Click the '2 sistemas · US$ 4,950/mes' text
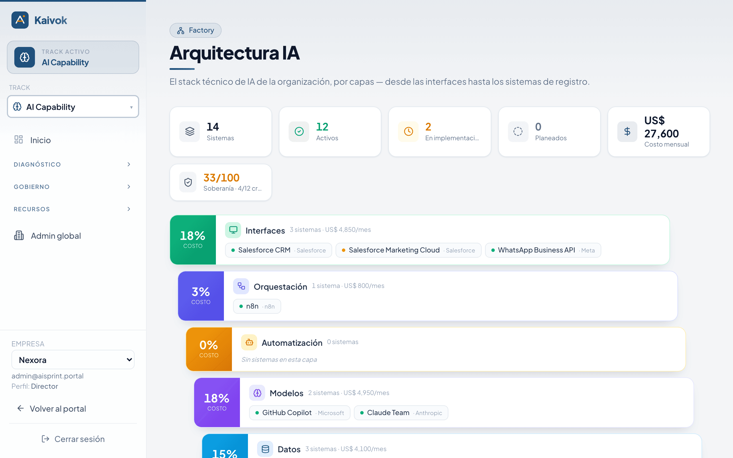This screenshot has width=733, height=458. (x=349, y=392)
